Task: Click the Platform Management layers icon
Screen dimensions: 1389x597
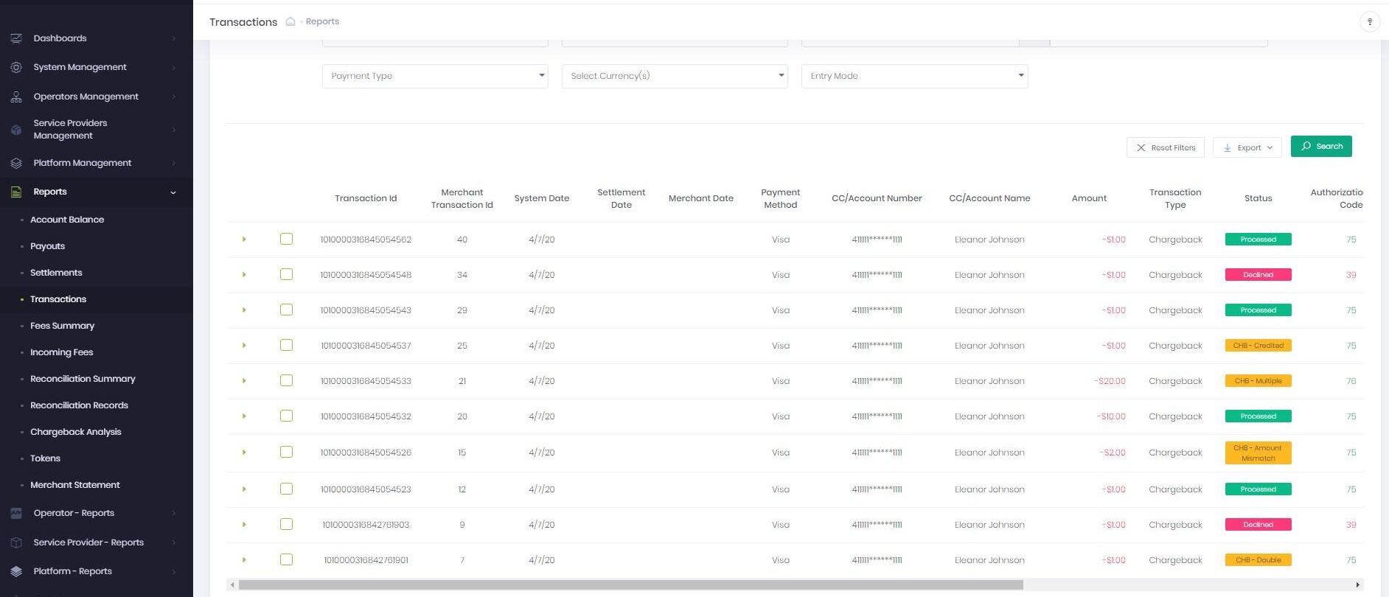Action: pyautogui.click(x=16, y=163)
